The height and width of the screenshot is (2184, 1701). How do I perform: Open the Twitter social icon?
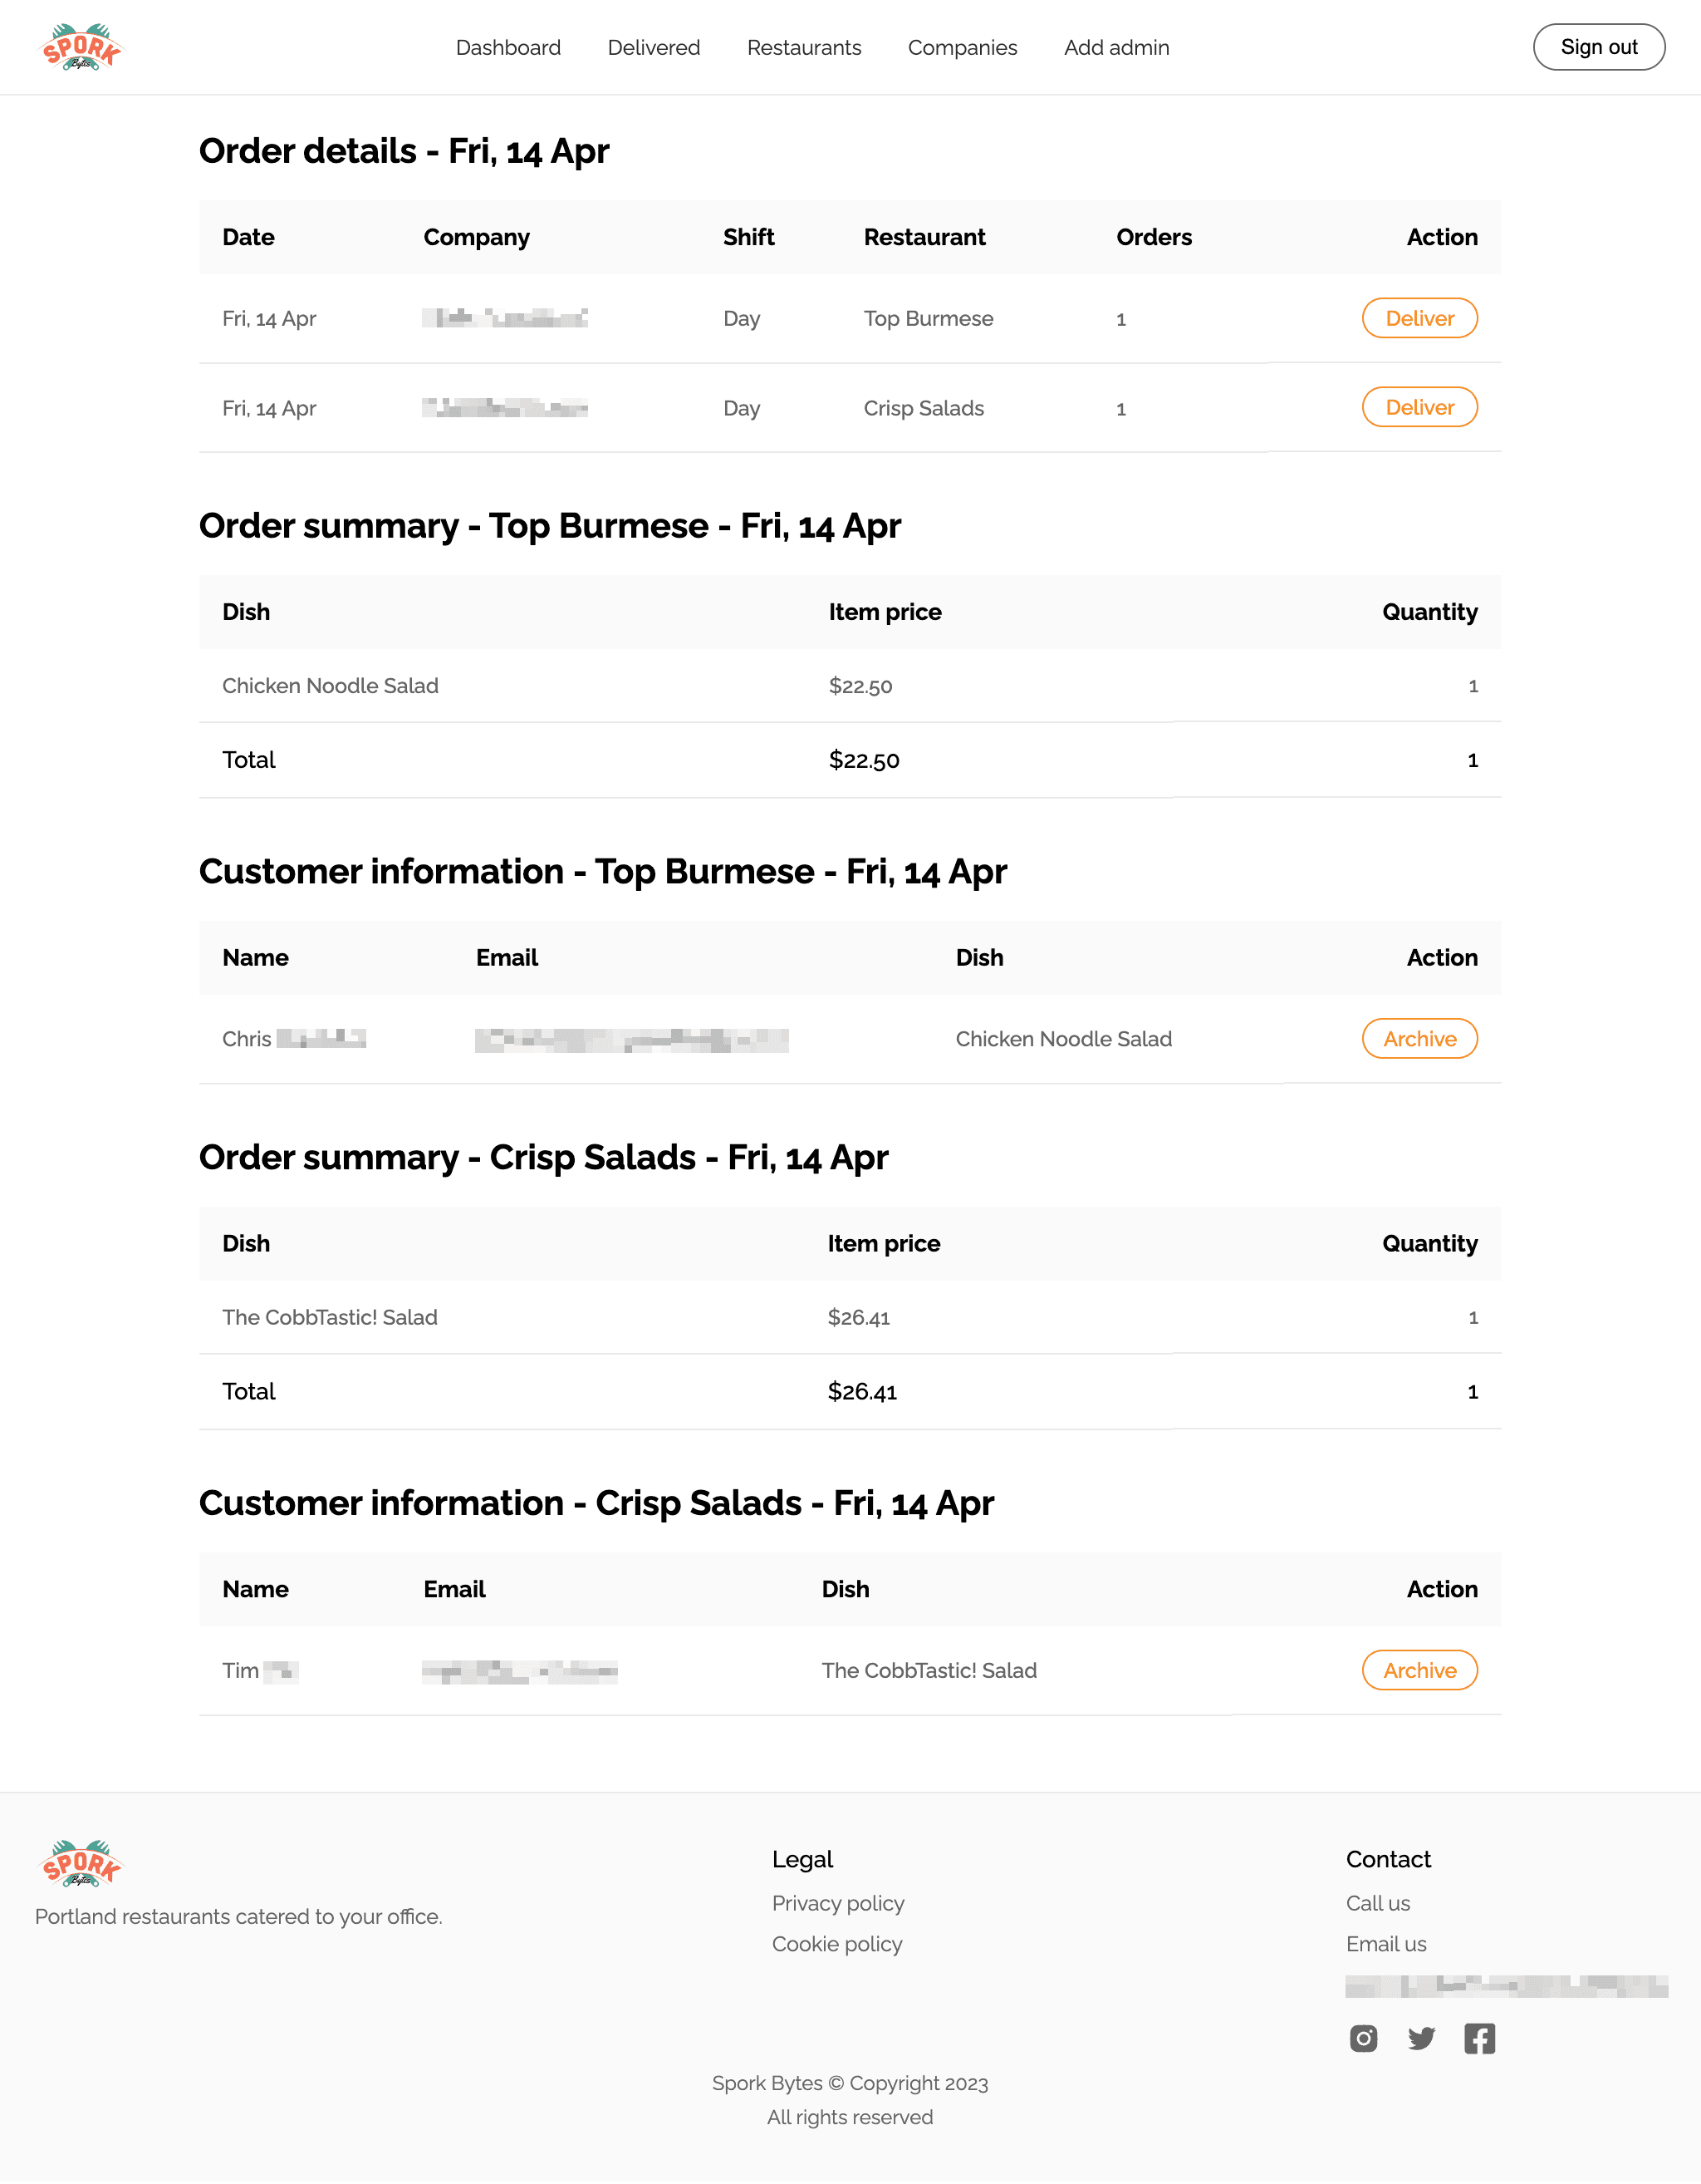1421,2038
